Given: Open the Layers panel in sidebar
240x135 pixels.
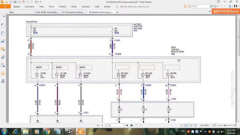Looking at the screenshot, I should (x=3, y=41).
